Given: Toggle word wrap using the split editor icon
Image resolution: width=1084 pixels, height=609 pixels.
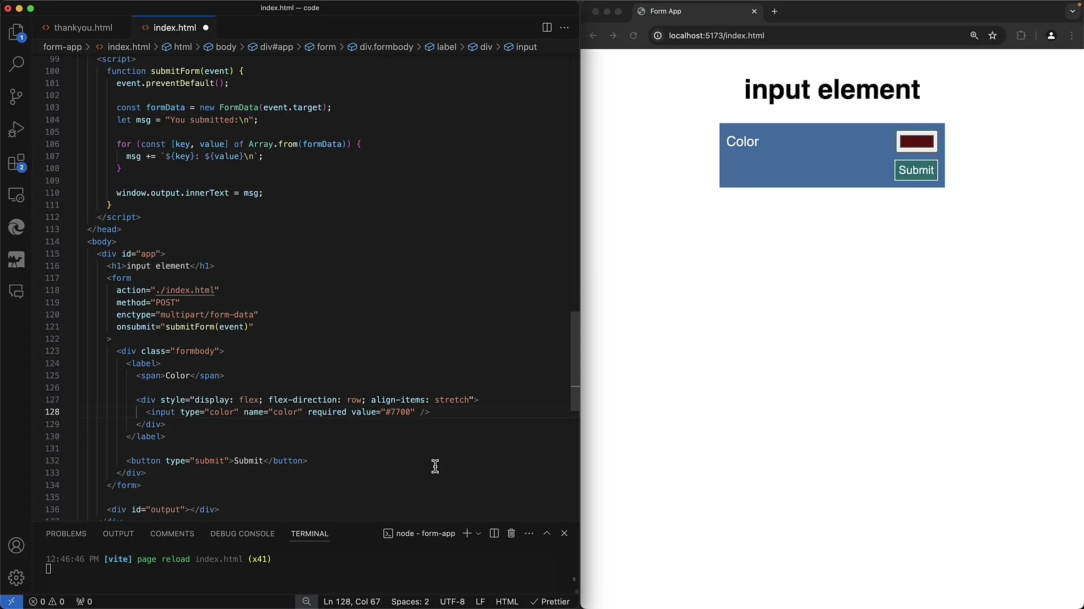Looking at the screenshot, I should [x=547, y=27].
